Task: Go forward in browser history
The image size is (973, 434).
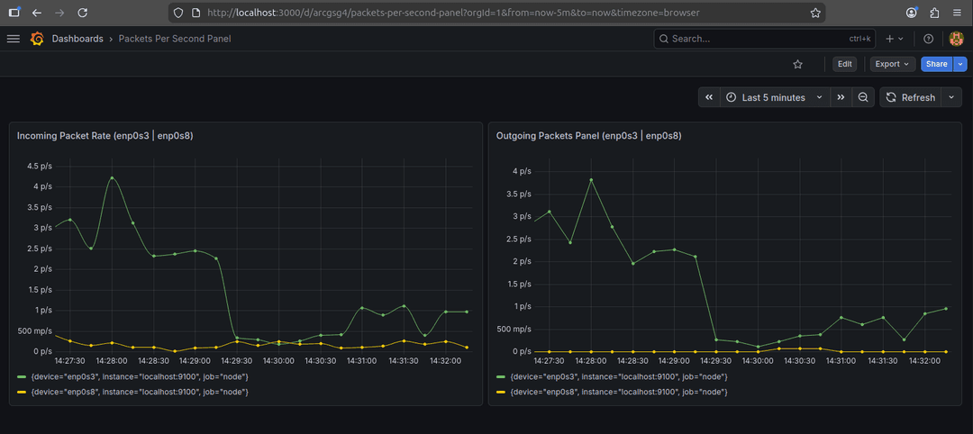Action: coord(59,13)
